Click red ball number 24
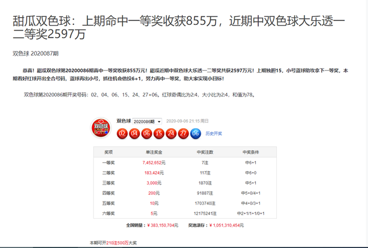Viewport: 368px width, 248px height. coord(171,133)
